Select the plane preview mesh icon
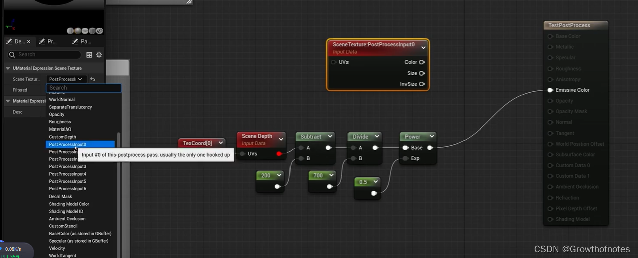This screenshot has height=258, width=638. coord(85,31)
